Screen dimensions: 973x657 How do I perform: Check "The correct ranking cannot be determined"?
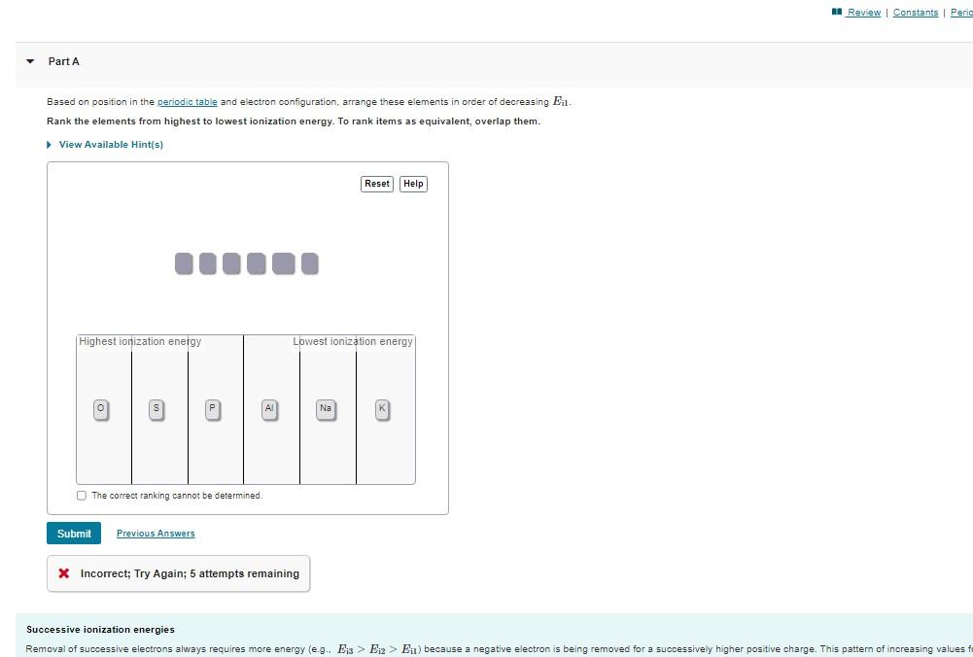click(x=82, y=496)
